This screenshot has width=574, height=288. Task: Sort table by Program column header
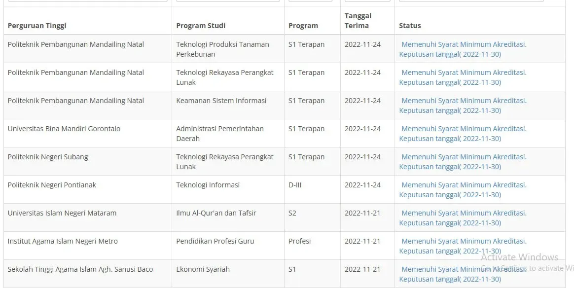coord(304,25)
